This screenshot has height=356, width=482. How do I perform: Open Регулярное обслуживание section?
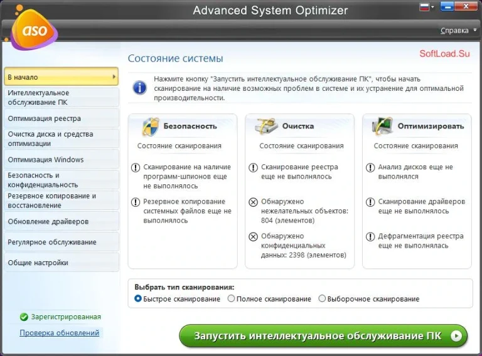(x=61, y=242)
